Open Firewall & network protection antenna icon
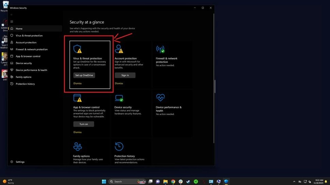 point(160,49)
